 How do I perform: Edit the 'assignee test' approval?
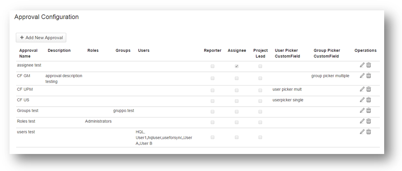362,65
